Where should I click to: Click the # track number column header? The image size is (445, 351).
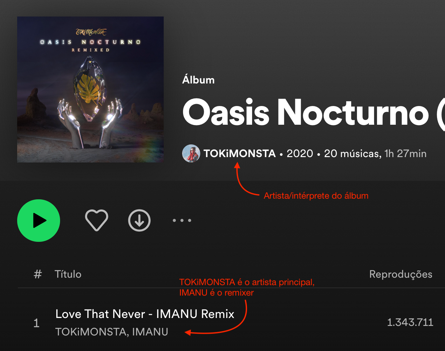click(x=38, y=274)
